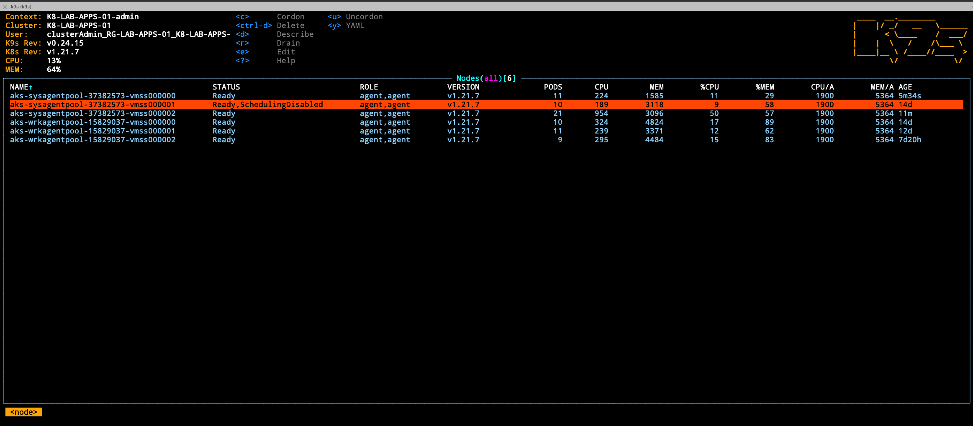This screenshot has width=973, height=426.
Task: Click the Describe label
Action: pos(295,34)
